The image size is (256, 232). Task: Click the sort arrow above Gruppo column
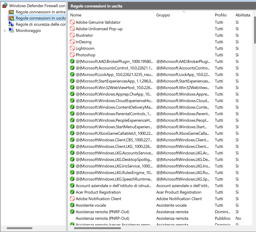(184, 12)
